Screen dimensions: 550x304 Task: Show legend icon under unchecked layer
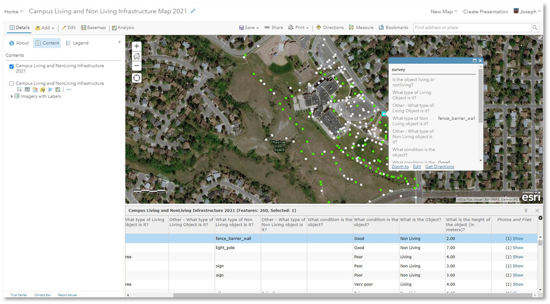19,90
